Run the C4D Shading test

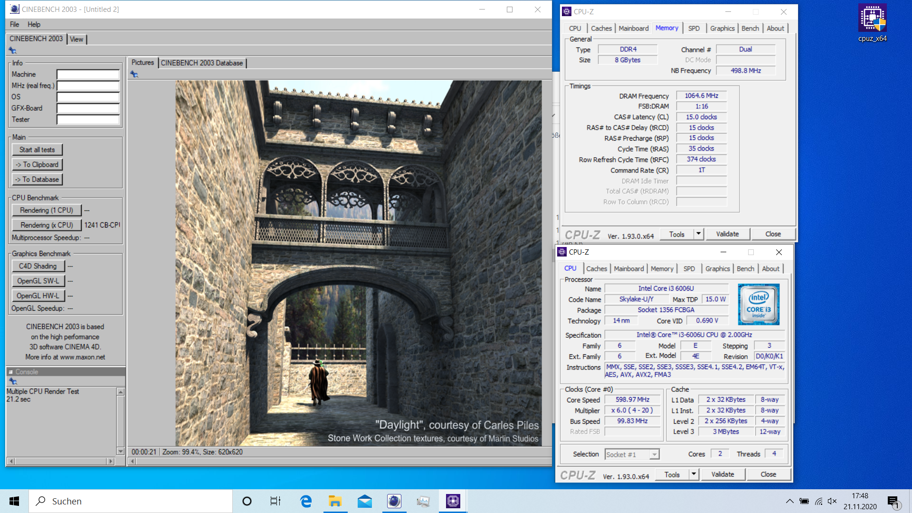pyautogui.click(x=38, y=266)
